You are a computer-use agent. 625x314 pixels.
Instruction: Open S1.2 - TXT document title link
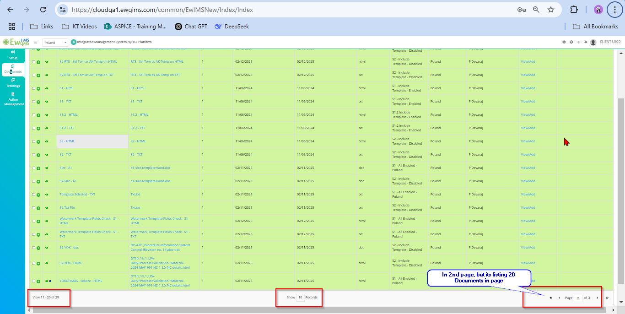click(67, 128)
